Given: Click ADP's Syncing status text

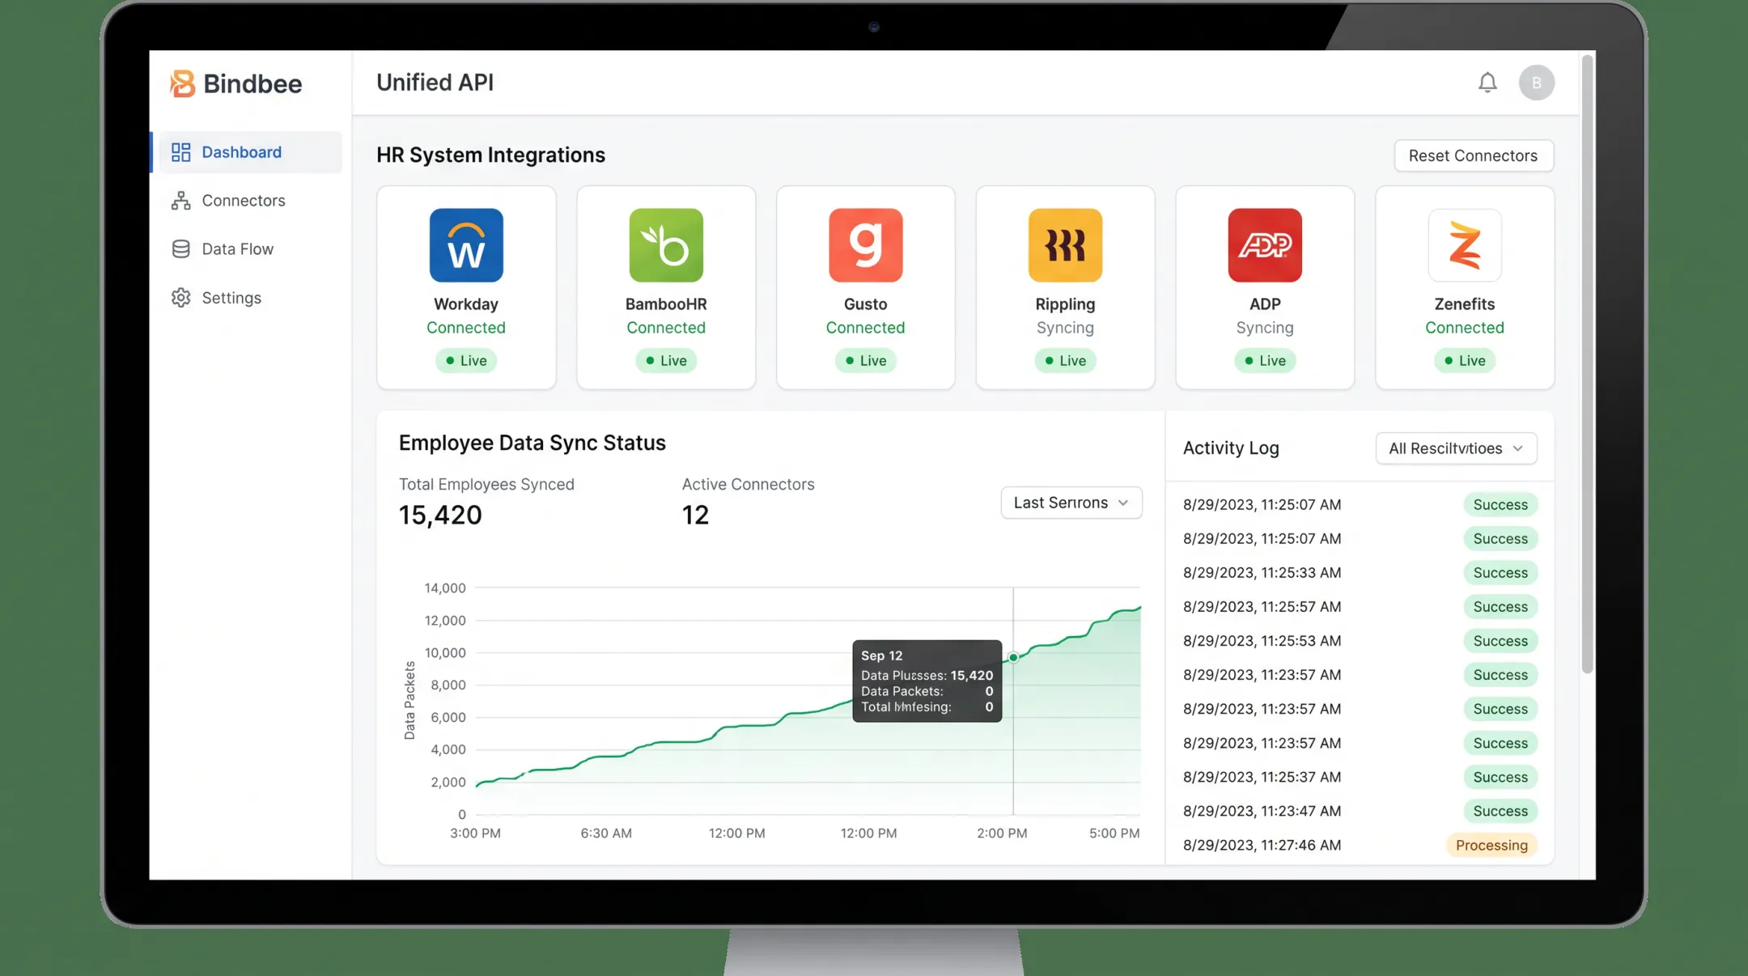Looking at the screenshot, I should pyautogui.click(x=1265, y=328).
